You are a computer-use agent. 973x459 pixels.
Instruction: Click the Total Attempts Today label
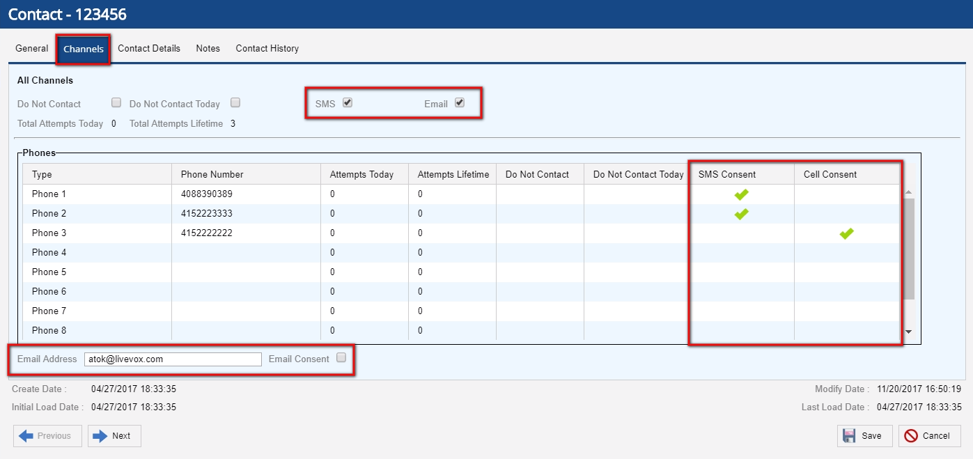(x=61, y=124)
